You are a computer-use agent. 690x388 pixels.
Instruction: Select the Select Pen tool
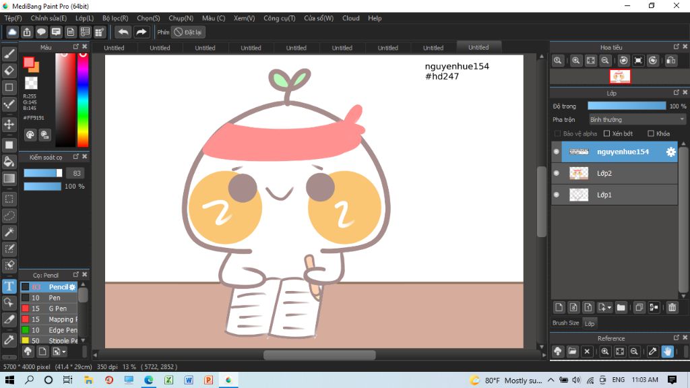[9, 249]
